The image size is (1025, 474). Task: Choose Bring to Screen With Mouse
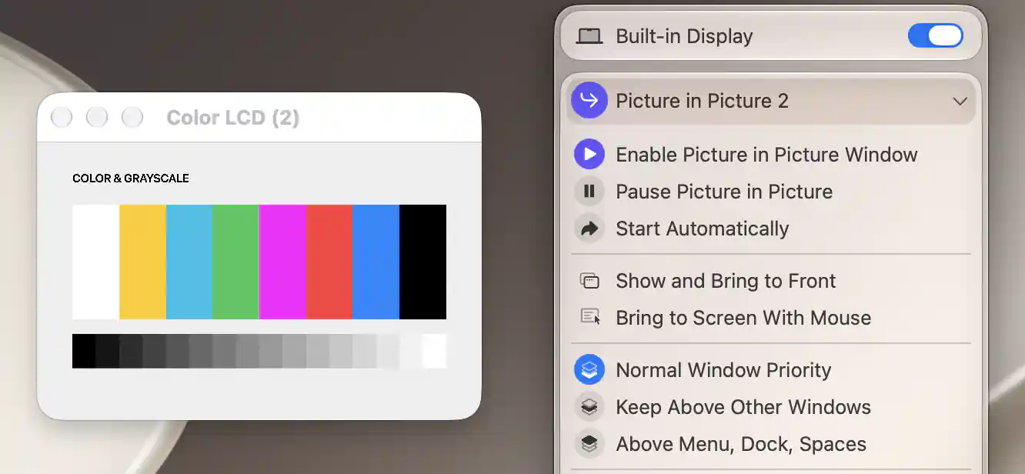coord(743,318)
